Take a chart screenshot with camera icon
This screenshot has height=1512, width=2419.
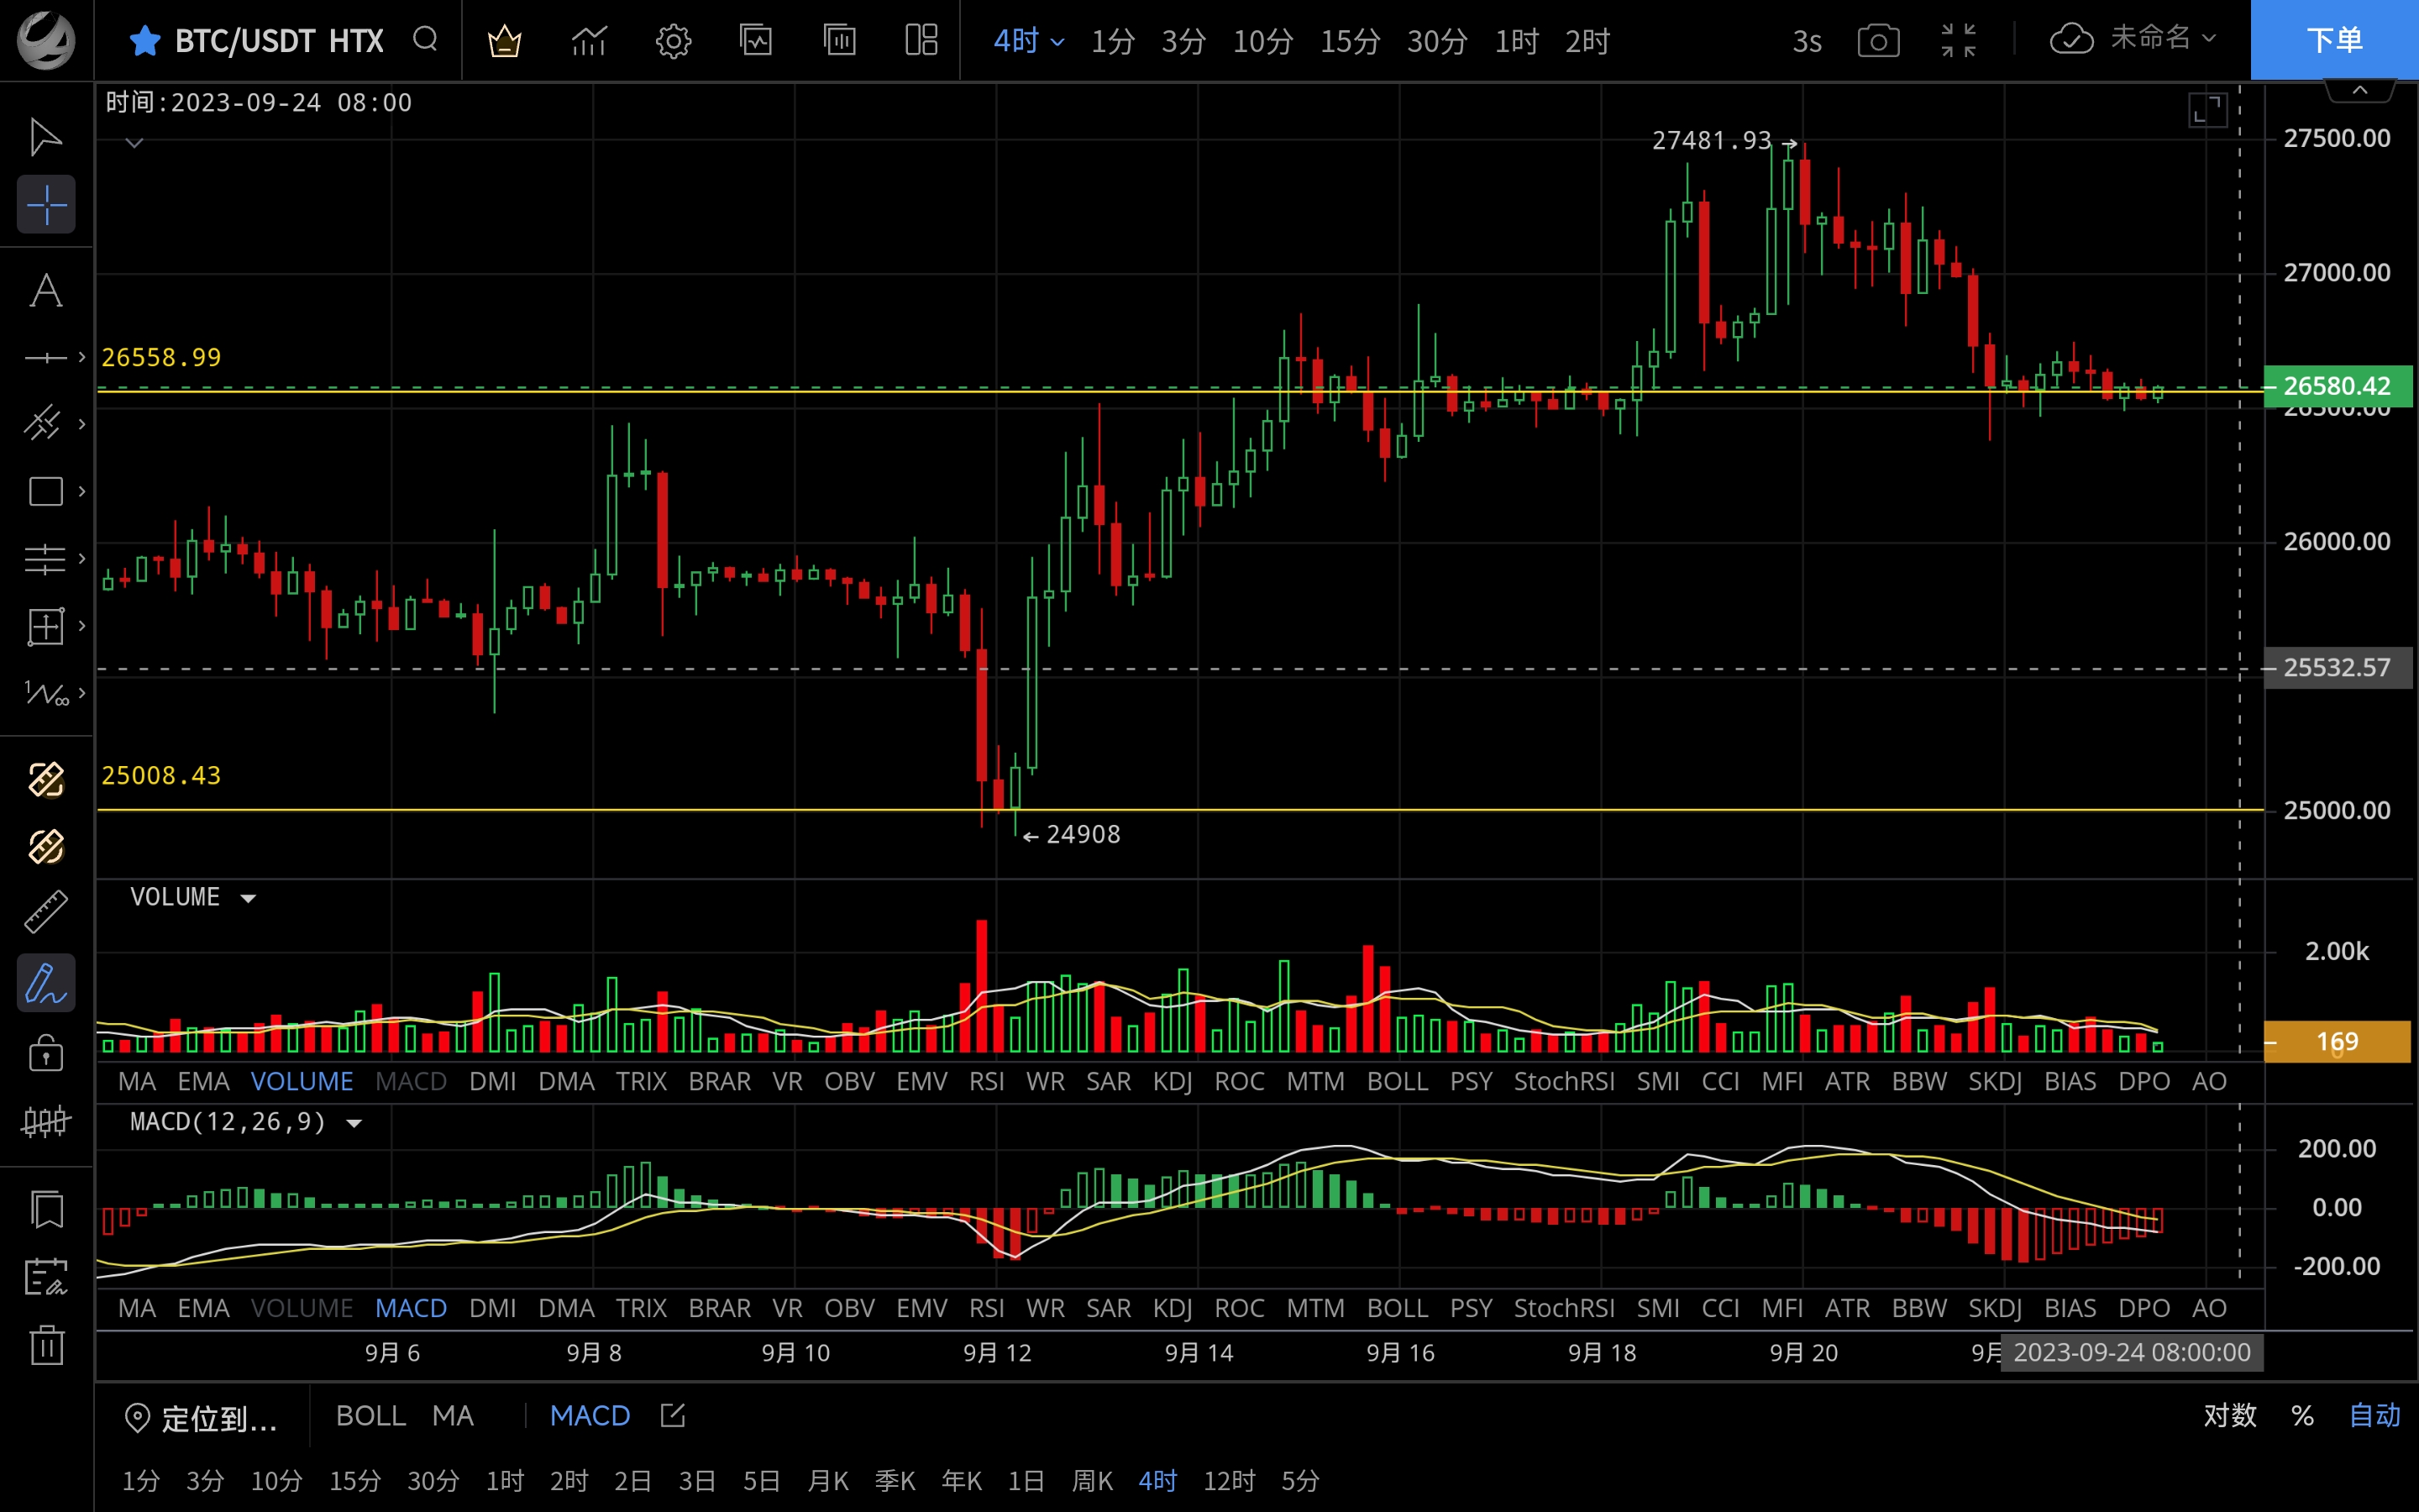click(x=1878, y=41)
